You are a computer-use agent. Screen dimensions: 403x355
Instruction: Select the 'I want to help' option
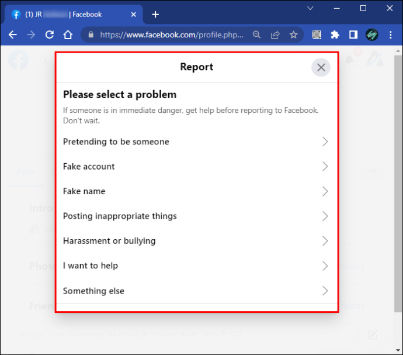click(91, 266)
